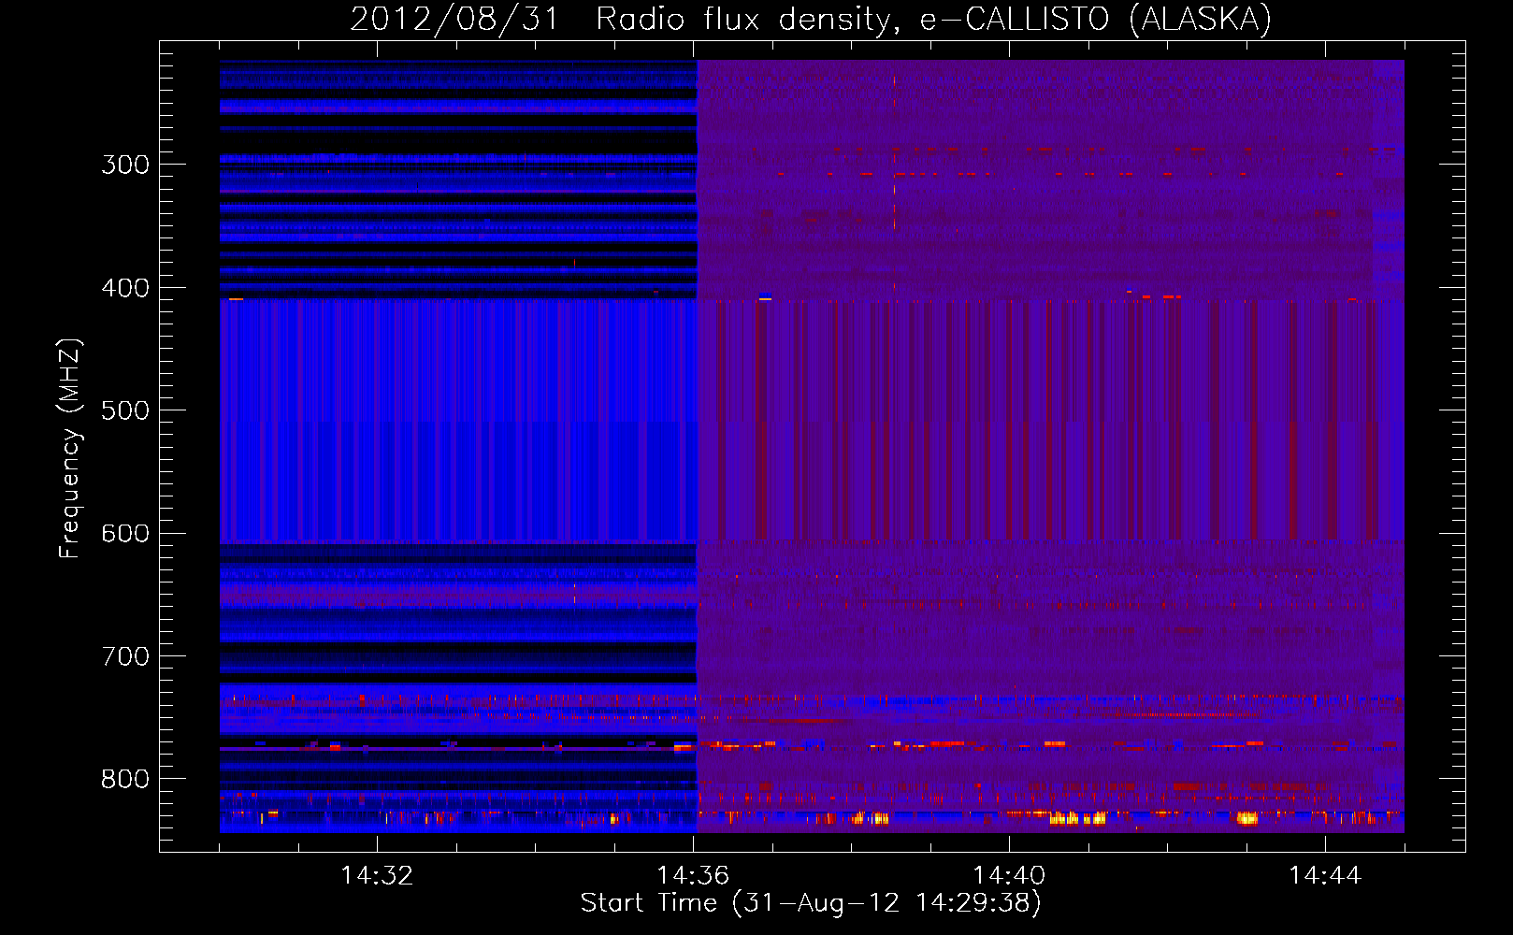The height and width of the screenshot is (935, 1513).
Task: Select the 400 frequency axis label
Action: click(125, 288)
